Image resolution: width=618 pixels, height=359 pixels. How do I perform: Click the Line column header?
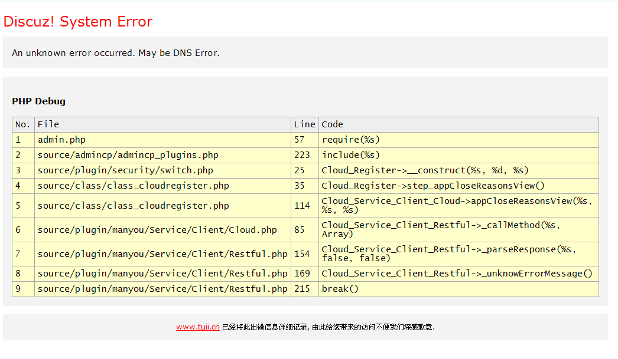click(304, 124)
